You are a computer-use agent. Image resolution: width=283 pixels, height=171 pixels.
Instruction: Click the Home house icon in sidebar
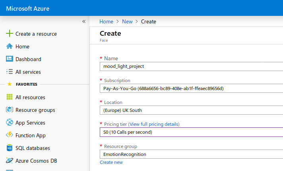pyautogui.click(x=10, y=46)
